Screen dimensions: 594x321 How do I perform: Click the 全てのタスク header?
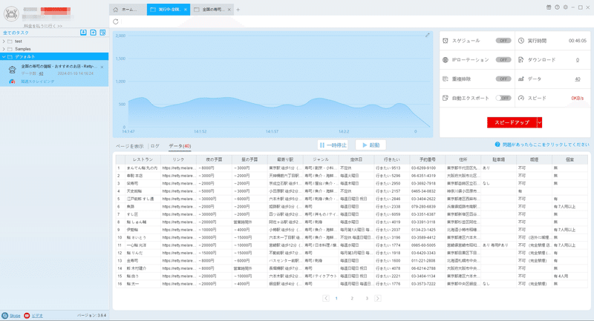pyautogui.click(x=16, y=33)
